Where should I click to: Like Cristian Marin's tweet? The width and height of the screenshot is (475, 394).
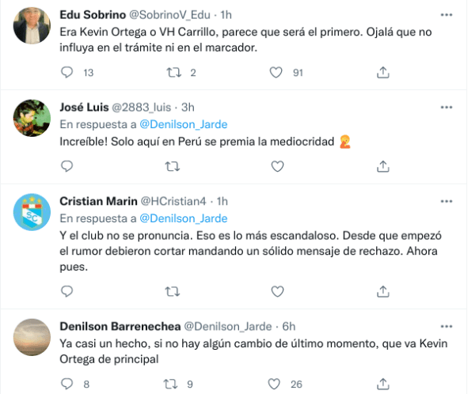(276, 292)
